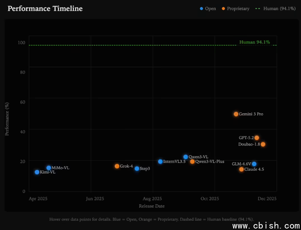The image size is (301, 230).
Task: Click the Human 94.1% dashed line label
Action: [254, 42]
